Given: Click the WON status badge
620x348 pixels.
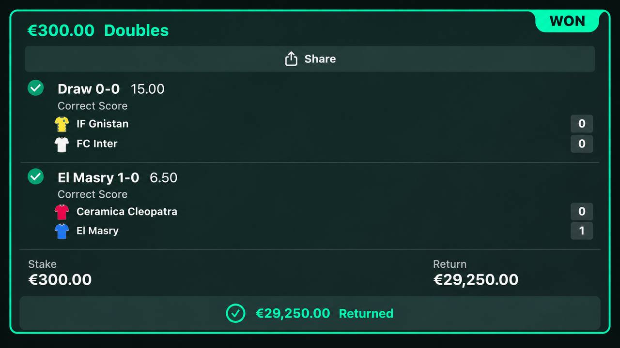Looking at the screenshot, I should 567,21.
